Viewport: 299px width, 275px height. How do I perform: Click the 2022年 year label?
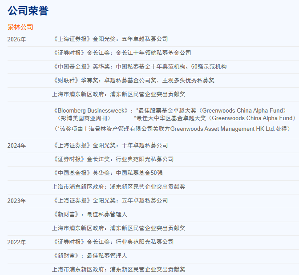pyautogui.click(x=16, y=242)
